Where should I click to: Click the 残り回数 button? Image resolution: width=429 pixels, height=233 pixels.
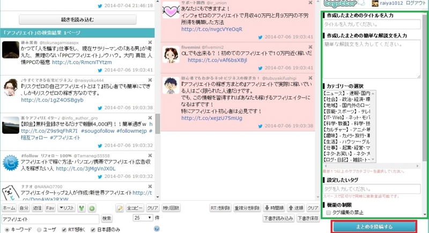point(171,208)
